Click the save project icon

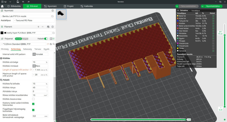pyautogui.click(x=18, y=2)
